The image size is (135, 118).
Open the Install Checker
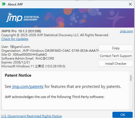pyautogui.click(x=116, y=64)
